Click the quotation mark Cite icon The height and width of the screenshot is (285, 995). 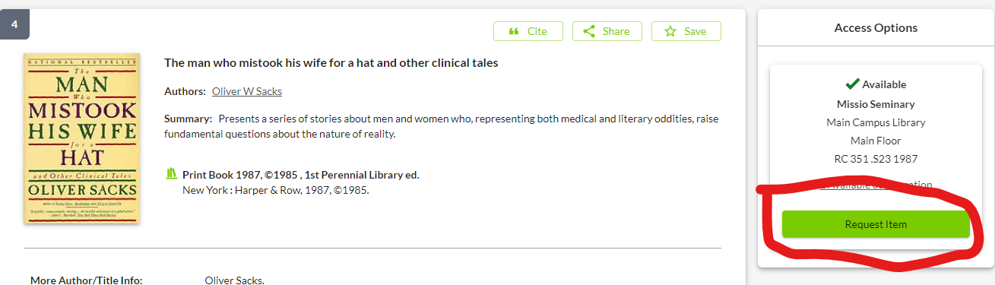[x=514, y=31]
